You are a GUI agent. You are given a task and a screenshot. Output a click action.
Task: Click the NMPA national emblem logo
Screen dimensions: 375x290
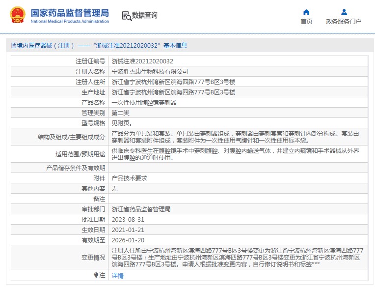click(18, 15)
